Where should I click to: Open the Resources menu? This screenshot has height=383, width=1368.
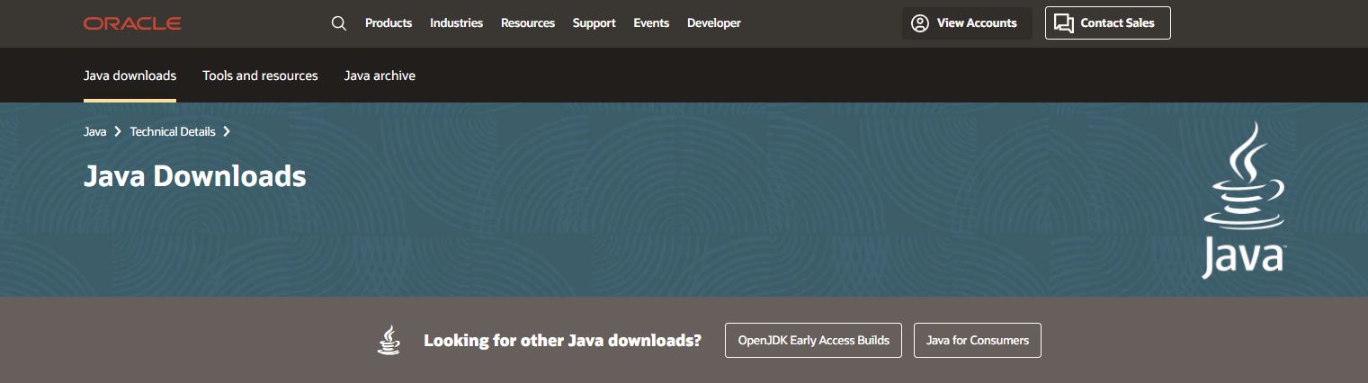click(x=528, y=23)
